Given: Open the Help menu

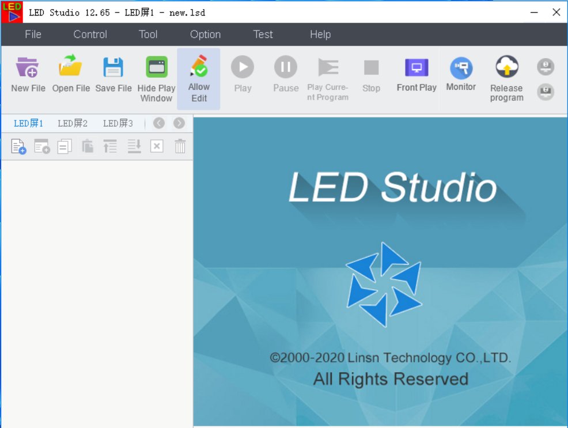Looking at the screenshot, I should tap(320, 35).
